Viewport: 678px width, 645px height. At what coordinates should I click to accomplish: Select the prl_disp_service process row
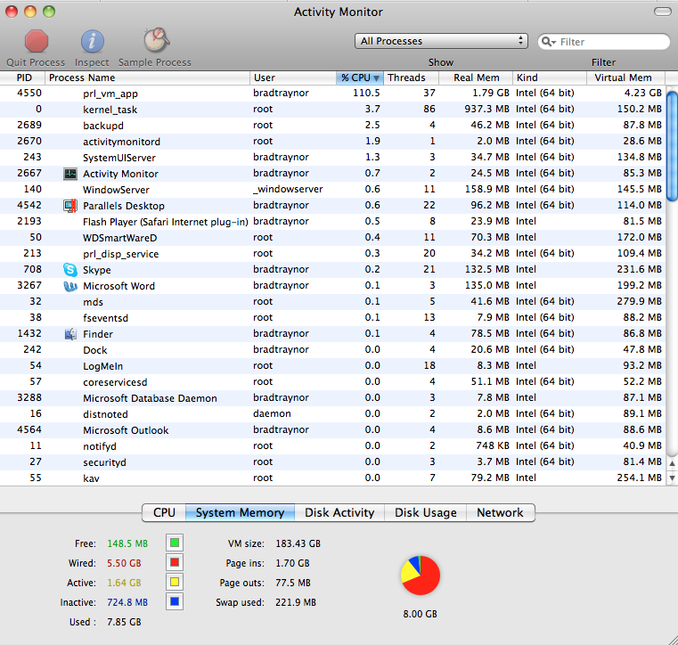click(332, 253)
